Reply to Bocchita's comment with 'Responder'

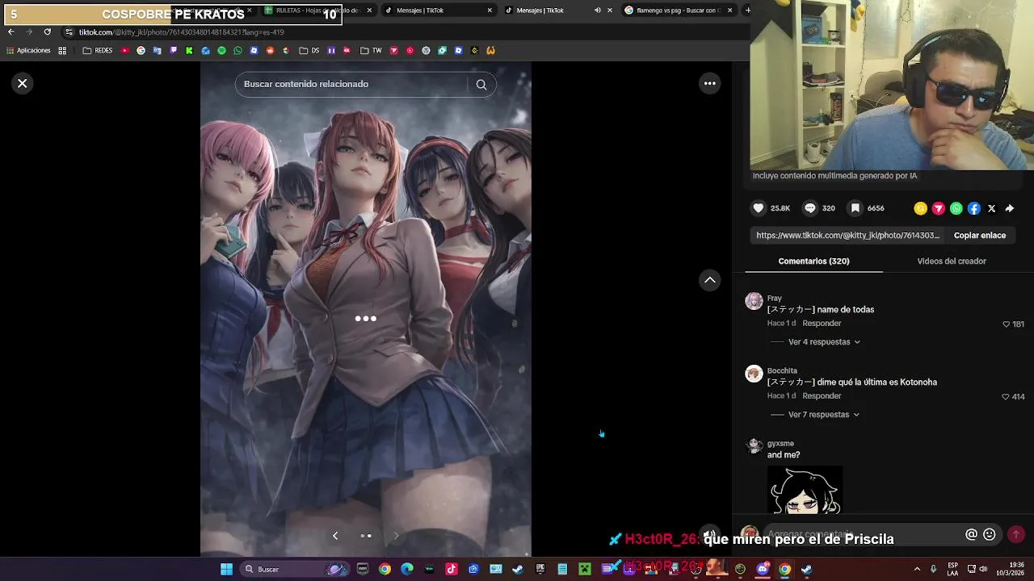(x=822, y=396)
